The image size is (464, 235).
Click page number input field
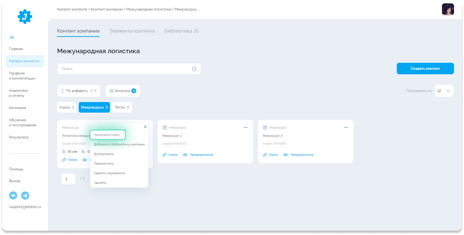pos(68,179)
